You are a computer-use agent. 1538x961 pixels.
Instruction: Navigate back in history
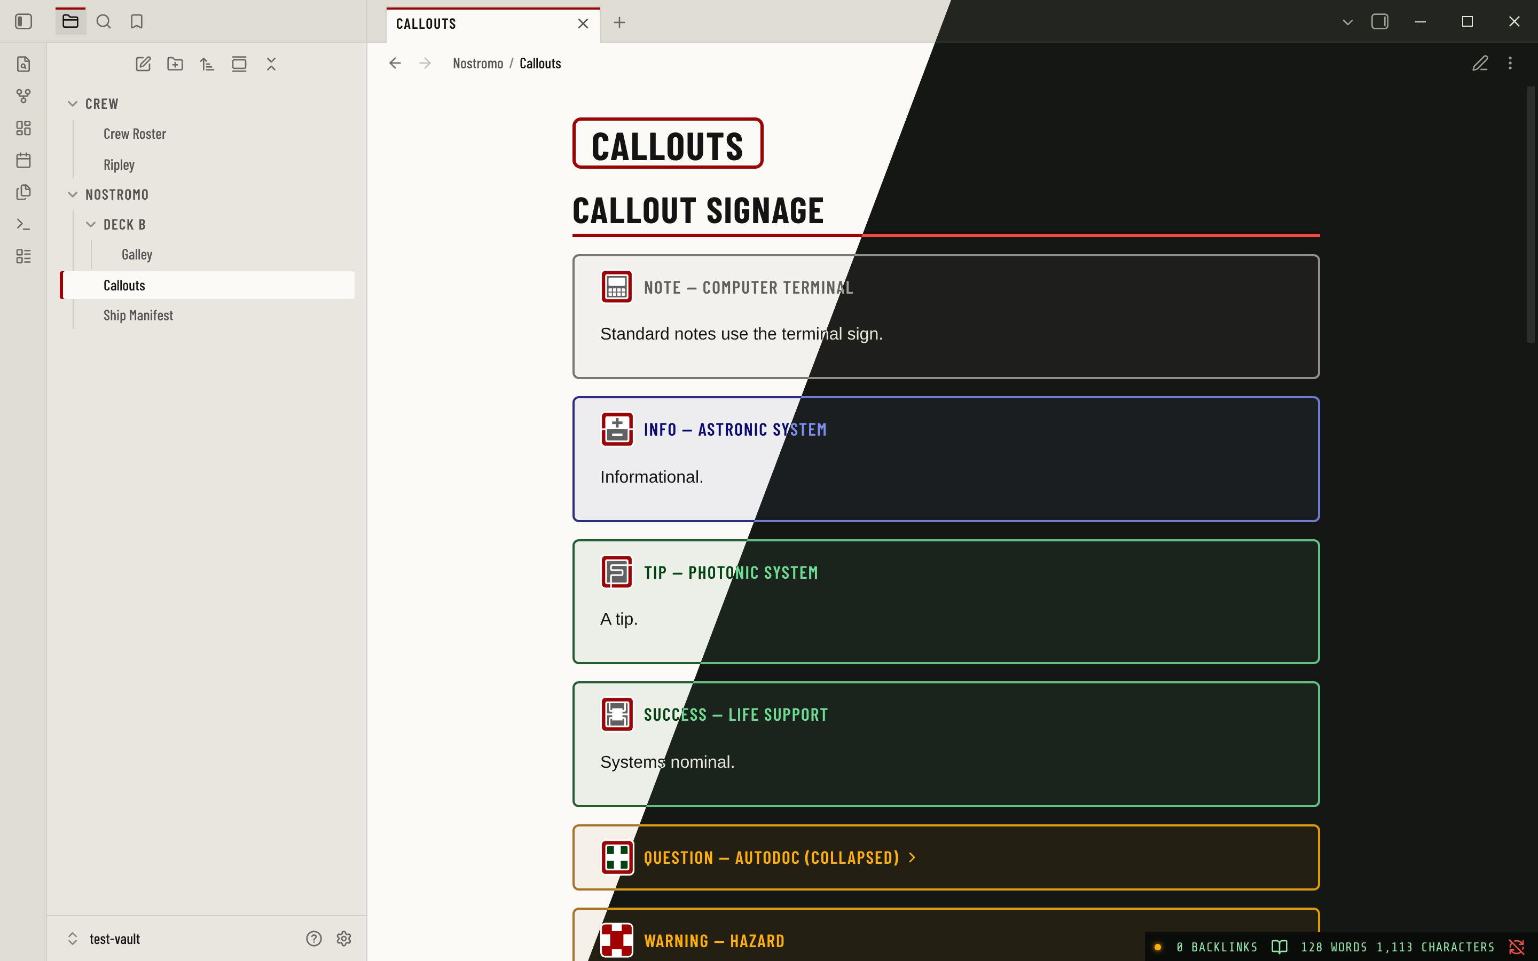(395, 63)
